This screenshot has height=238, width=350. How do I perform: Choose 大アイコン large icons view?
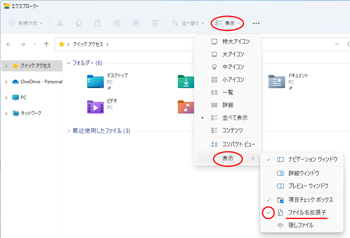pos(233,54)
